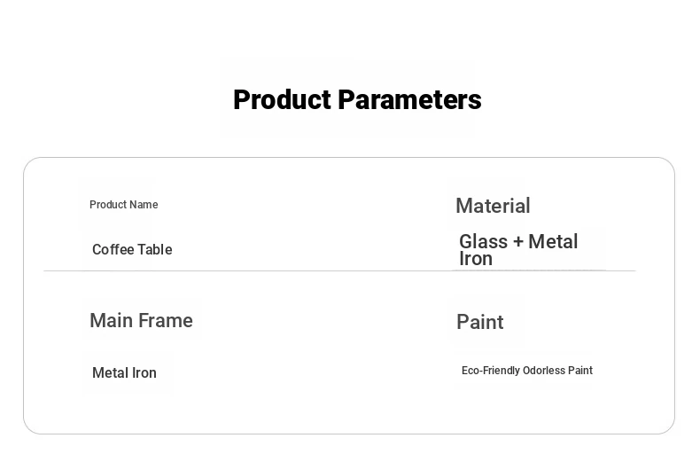
Task: Click the Product Parameters heading
Action: coord(357,100)
